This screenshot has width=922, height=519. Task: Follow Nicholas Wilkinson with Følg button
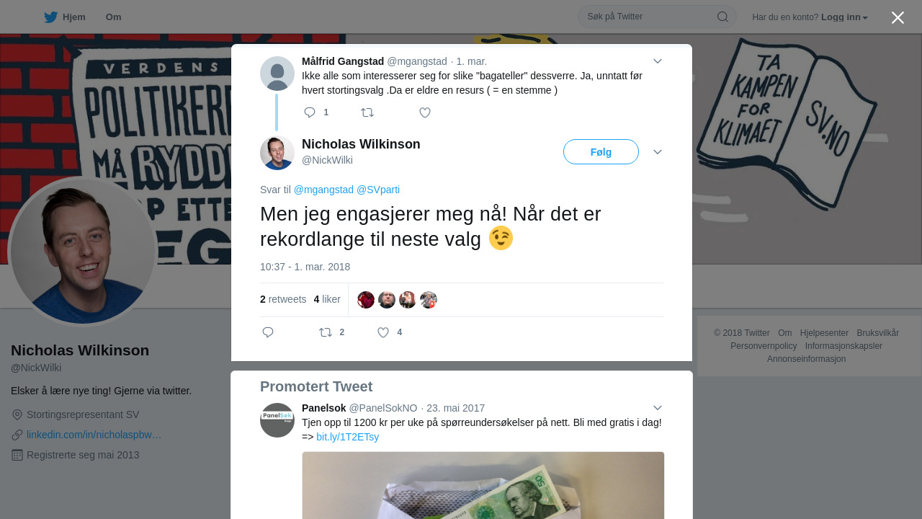[601, 152]
